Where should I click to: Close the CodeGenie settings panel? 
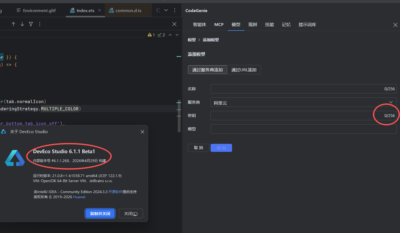coord(395,25)
